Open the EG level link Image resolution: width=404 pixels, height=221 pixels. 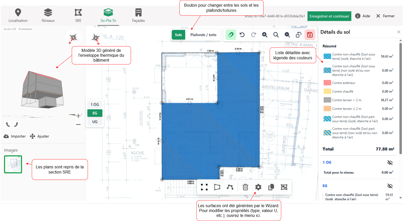tap(325, 186)
